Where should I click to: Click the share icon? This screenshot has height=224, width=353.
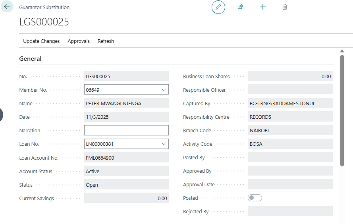pos(240,7)
